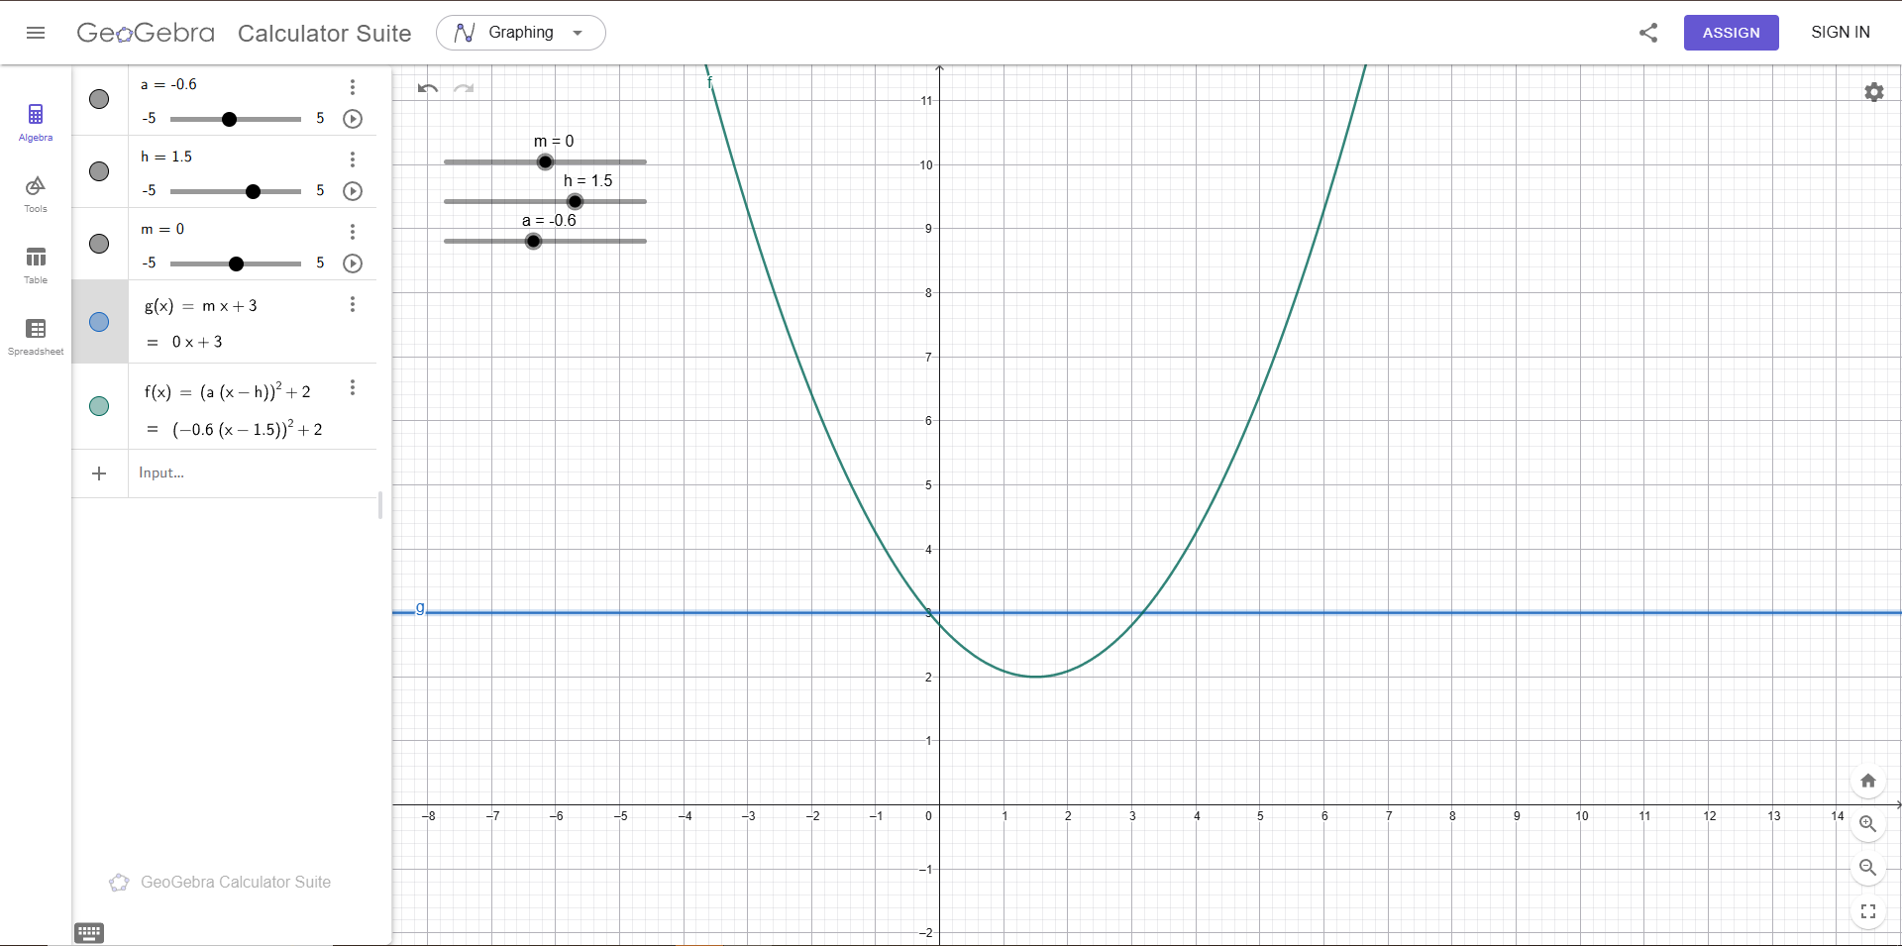Click the expression (−0.6 (x − 1.5))² + 2
Image resolution: width=1902 pixels, height=946 pixels.
248,429
